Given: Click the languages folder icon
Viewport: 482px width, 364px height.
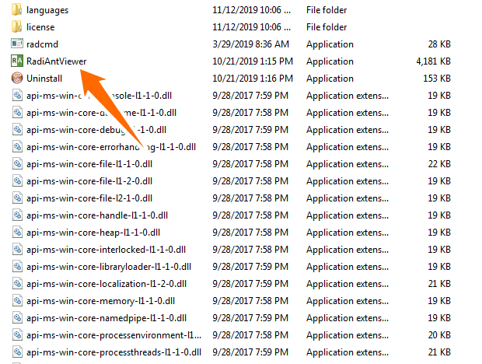Looking at the screenshot, I should (17, 10).
